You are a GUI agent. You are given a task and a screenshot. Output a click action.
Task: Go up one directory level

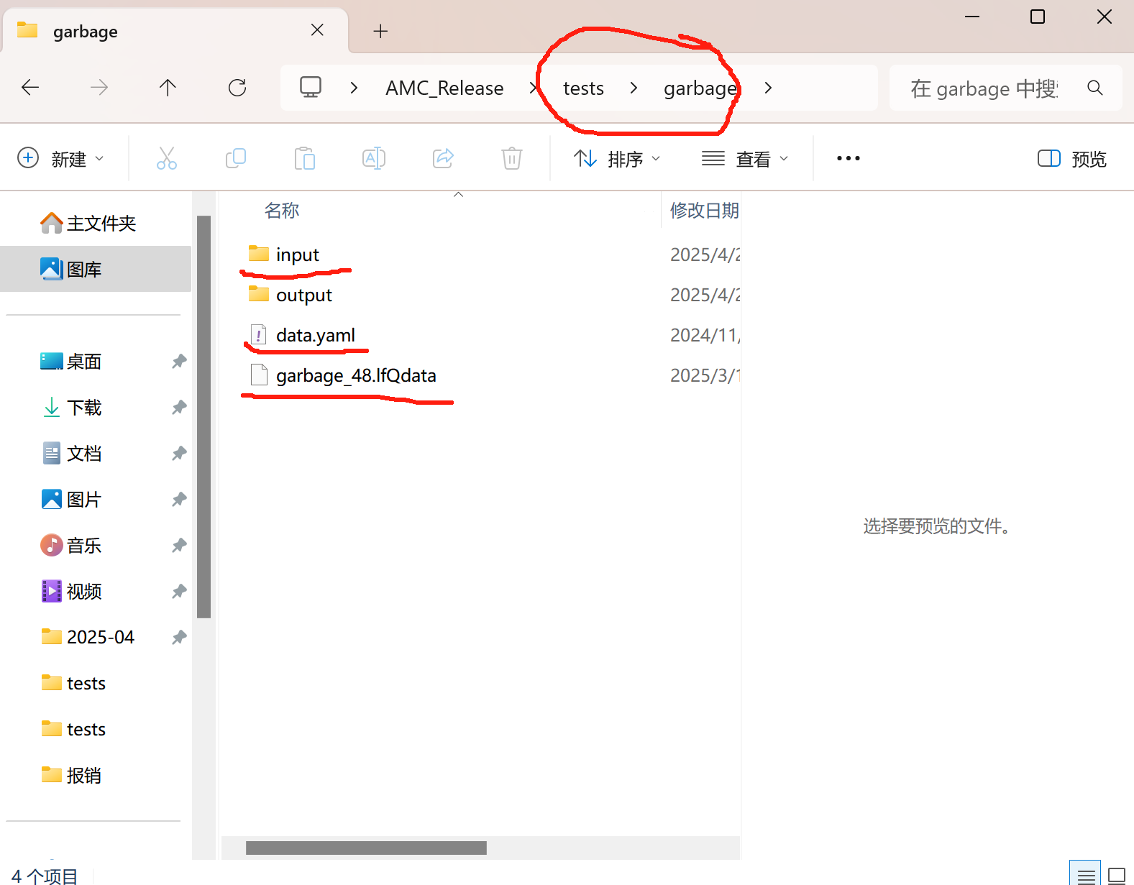(168, 88)
